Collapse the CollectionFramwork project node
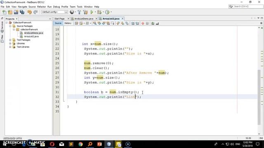The image size is (264, 148). (x=7, y=23)
